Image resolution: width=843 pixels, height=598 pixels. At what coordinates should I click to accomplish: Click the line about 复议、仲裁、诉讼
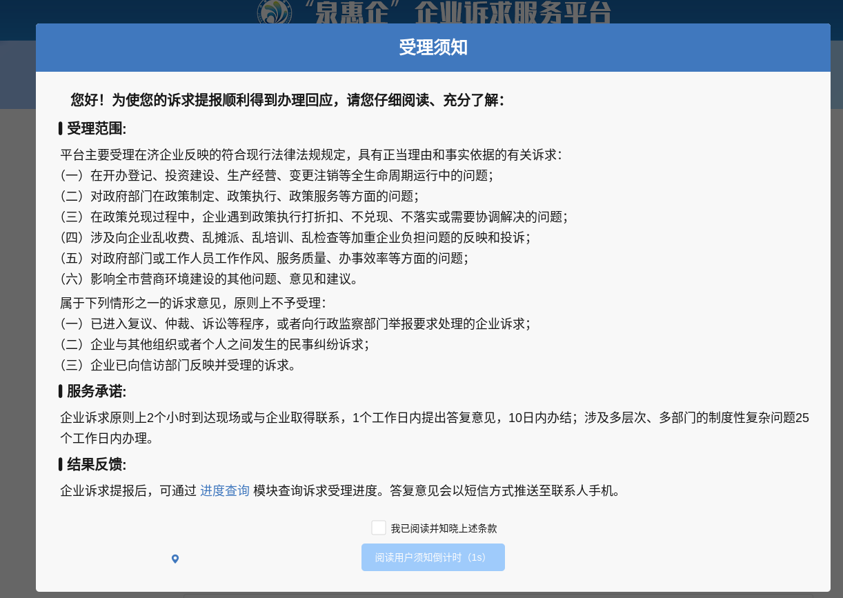pyautogui.click(x=295, y=323)
